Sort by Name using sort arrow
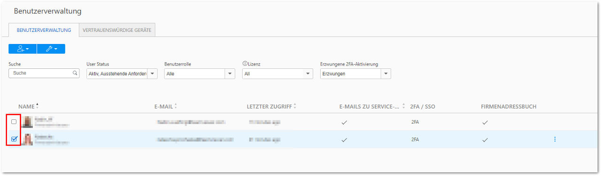Screen dimensions: 601x176 (x=37, y=106)
